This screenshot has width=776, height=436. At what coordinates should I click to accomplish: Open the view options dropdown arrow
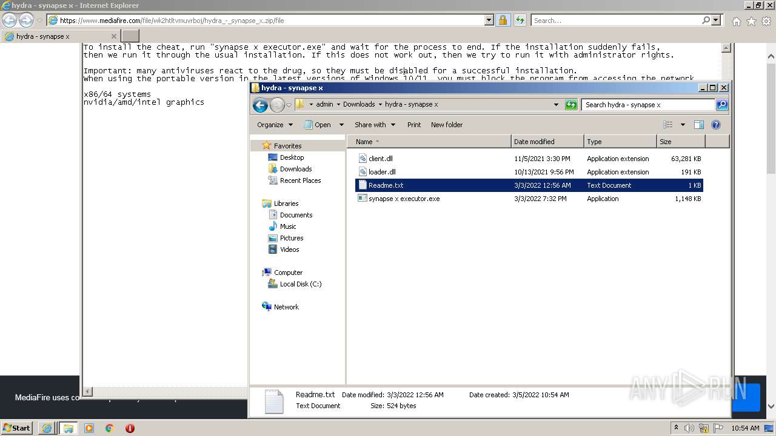pos(682,125)
